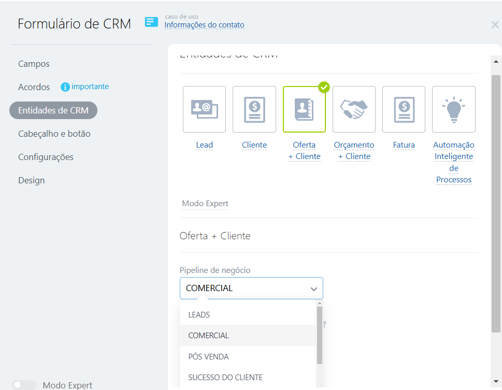The width and height of the screenshot is (502, 390).
Task: Select the Cliente entity icon
Action: (254, 109)
